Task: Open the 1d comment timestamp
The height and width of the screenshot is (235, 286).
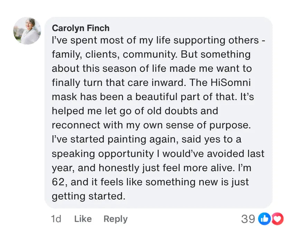Action: pos(56,219)
